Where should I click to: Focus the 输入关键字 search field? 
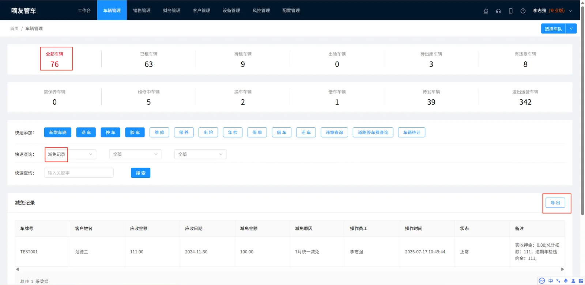[79, 173]
